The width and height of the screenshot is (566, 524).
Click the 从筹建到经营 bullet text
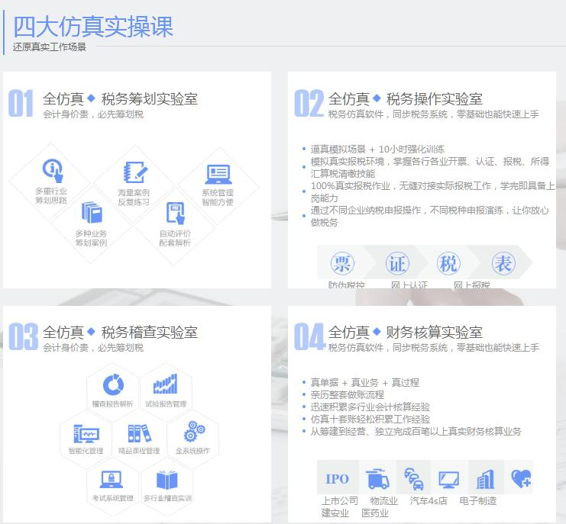(416, 432)
